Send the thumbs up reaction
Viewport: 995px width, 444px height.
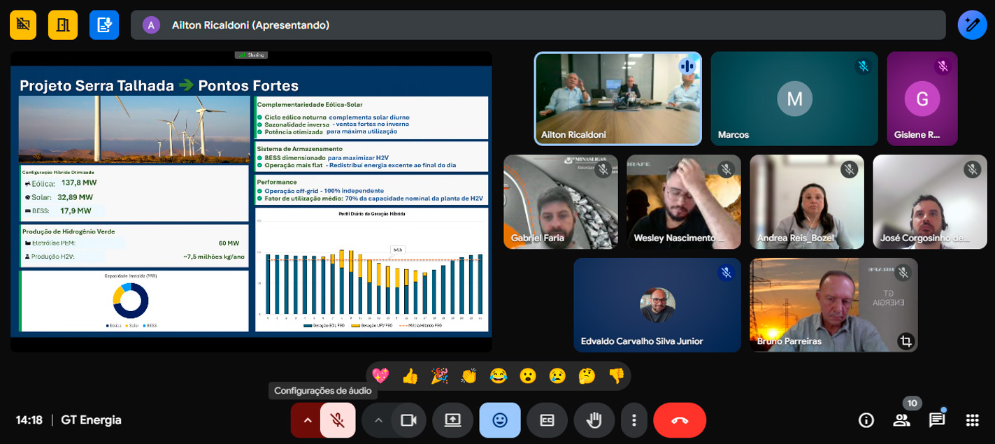[410, 376]
